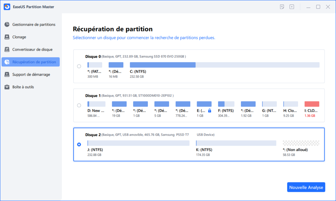
Task: Click the EaseUS Partition Master logo icon
Action: click(x=7, y=7)
